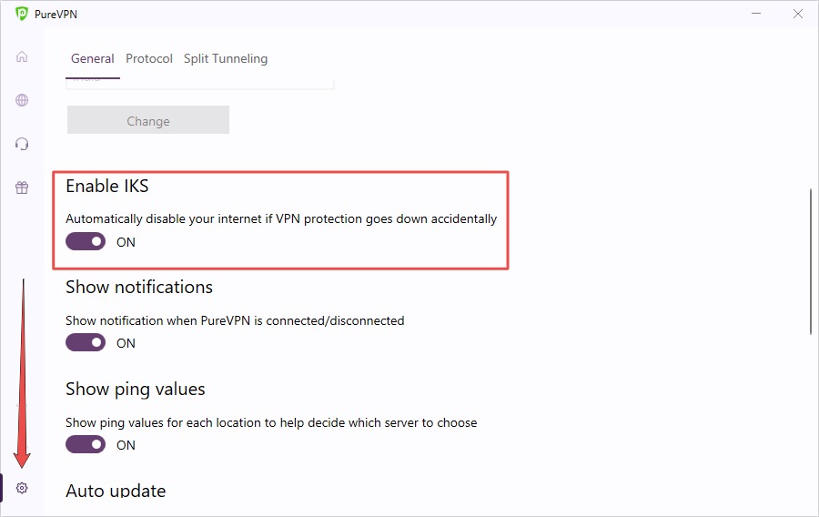Viewport: 819px width, 517px height.
Task: Click the vertical scrollbar thumb
Action: click(811, 261)
